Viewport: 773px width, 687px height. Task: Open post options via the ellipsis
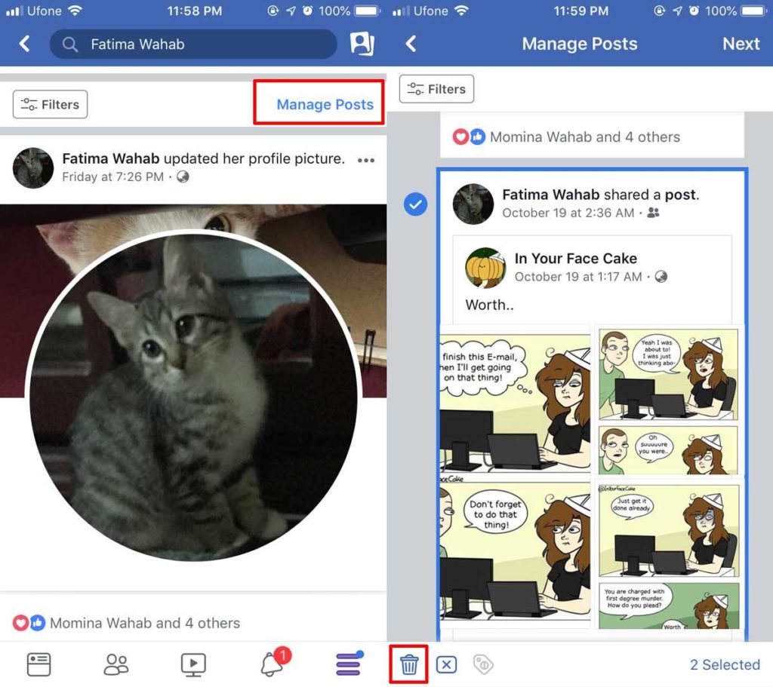pyautogui.click(x=365, y=159)
